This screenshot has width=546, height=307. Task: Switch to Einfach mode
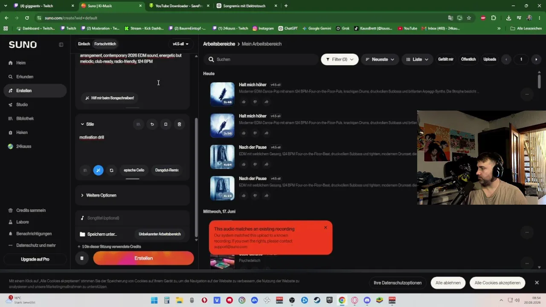click(x=84, y=44)
